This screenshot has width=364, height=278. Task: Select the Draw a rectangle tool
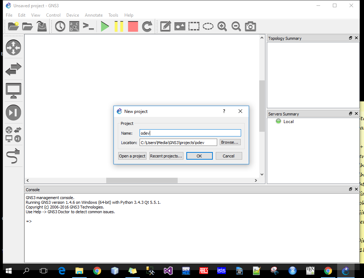coord(194,26)
